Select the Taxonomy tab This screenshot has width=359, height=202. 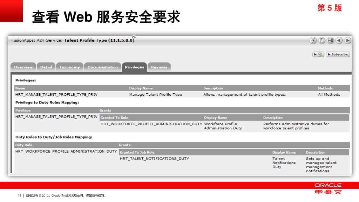click(x=70, y=67)
